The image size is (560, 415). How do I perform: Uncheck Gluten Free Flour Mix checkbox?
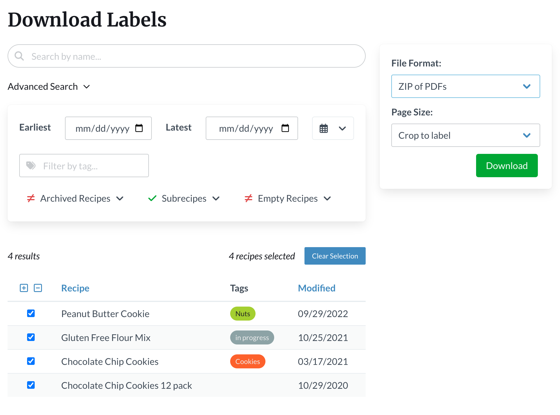pos(31,337)
